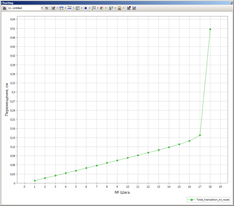
Task: Click the 'Перемещение, см' y-axis title
Action: tap(7, 100)
